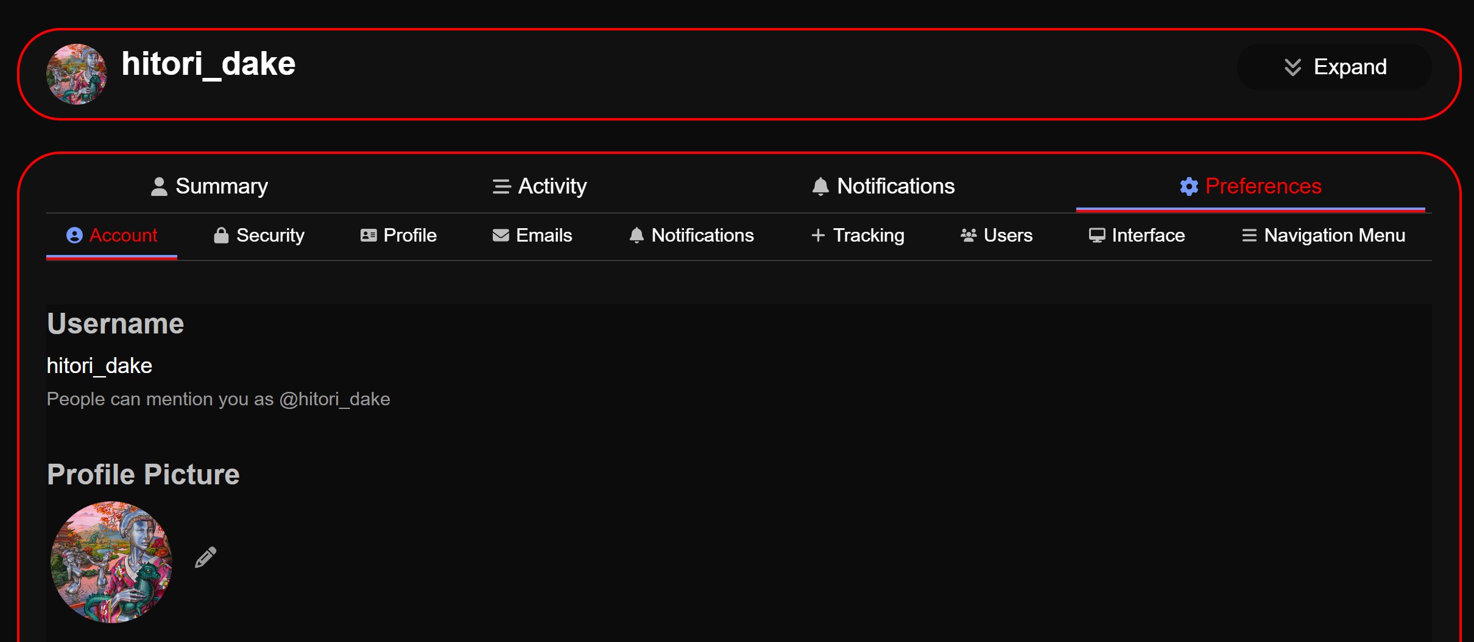
Task: Open the Navigation Menu preferences
Action: [1324, 236]
